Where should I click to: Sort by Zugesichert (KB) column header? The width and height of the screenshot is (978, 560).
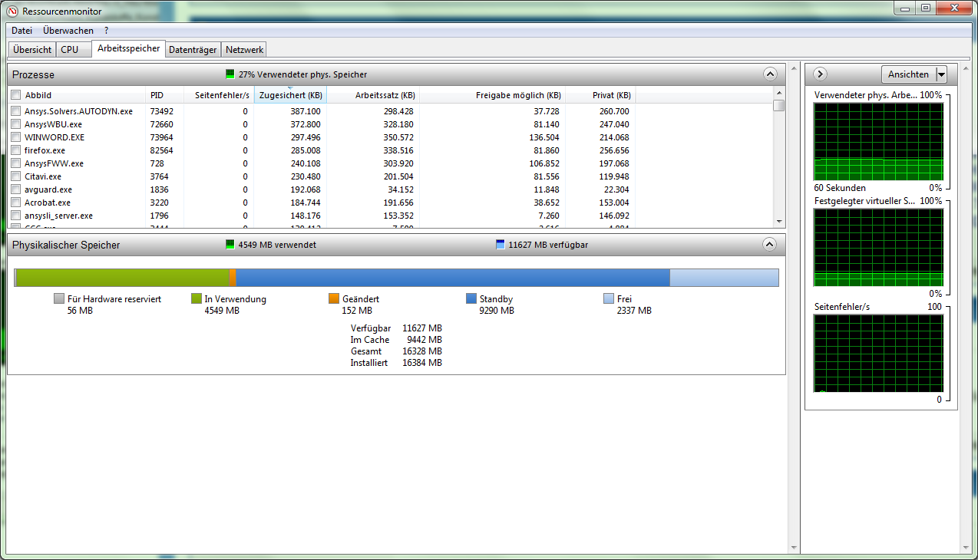coord(290,95)
